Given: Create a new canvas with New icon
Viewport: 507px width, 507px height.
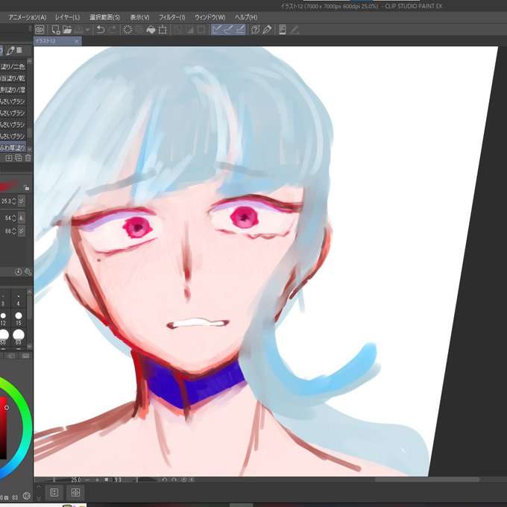Looking at the screenshot, I should pos(56,30).
